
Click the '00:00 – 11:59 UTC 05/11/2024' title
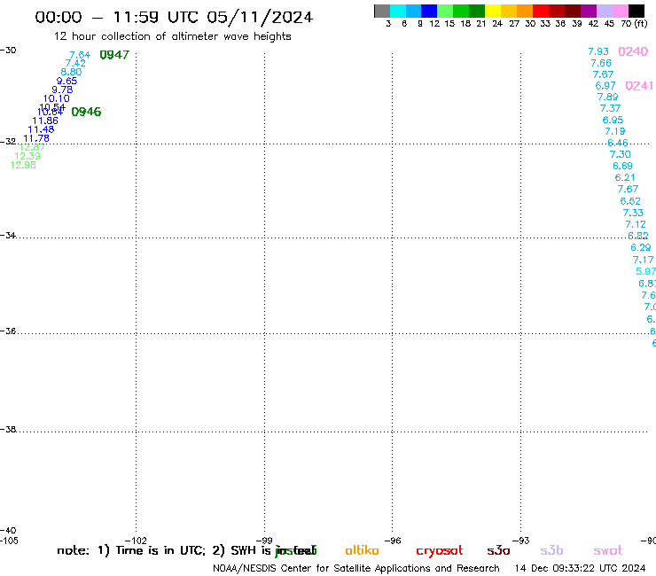(x=174, y=18)
